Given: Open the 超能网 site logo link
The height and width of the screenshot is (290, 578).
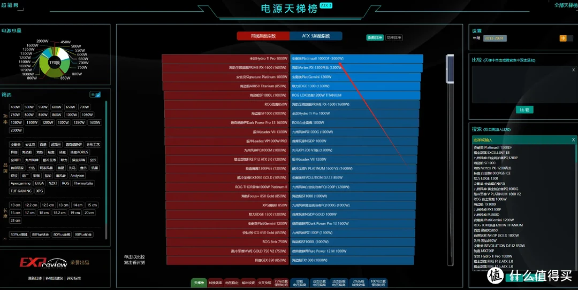Looking at the screenshot, I should 10,5.
